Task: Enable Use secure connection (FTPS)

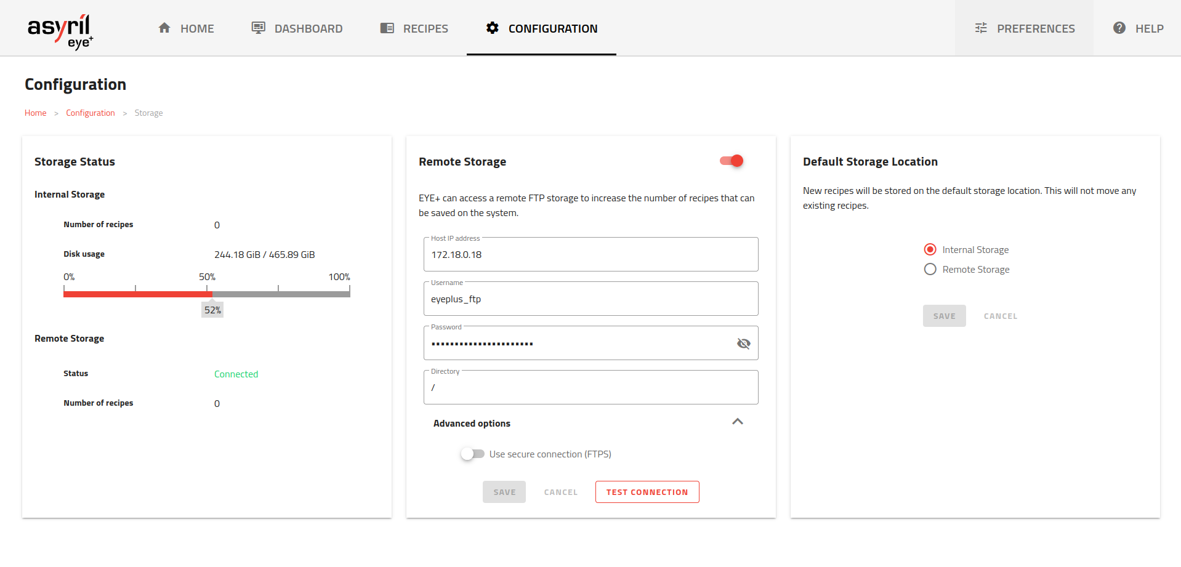Action: 472,454
